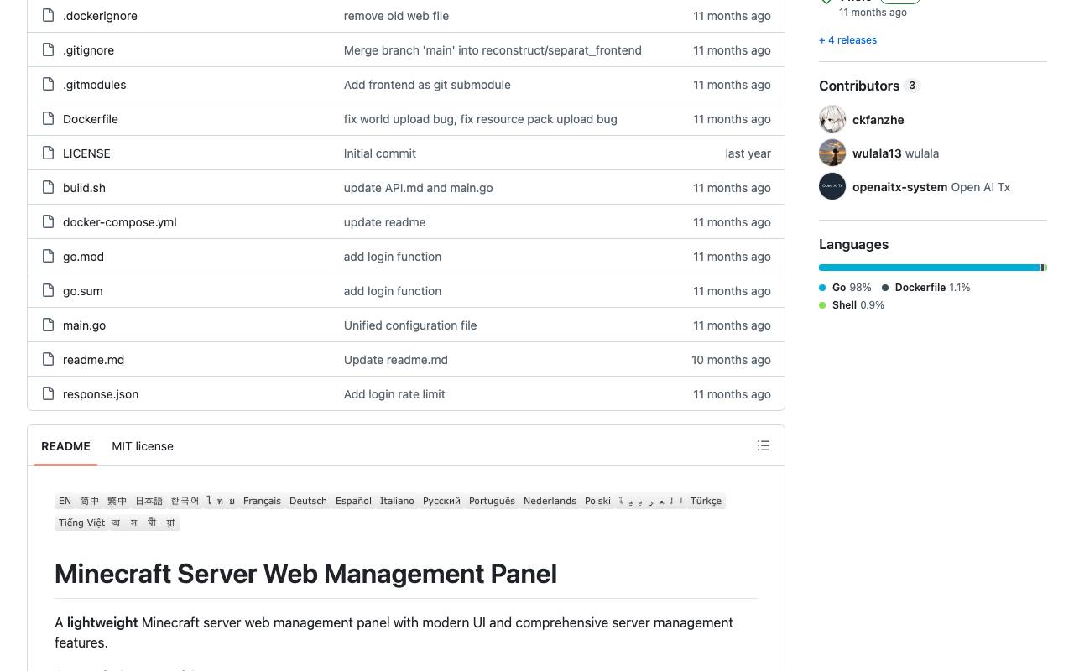The image size is (1074, 671).
Task: Switch to the MIT license tab
Action: (143, 446)
